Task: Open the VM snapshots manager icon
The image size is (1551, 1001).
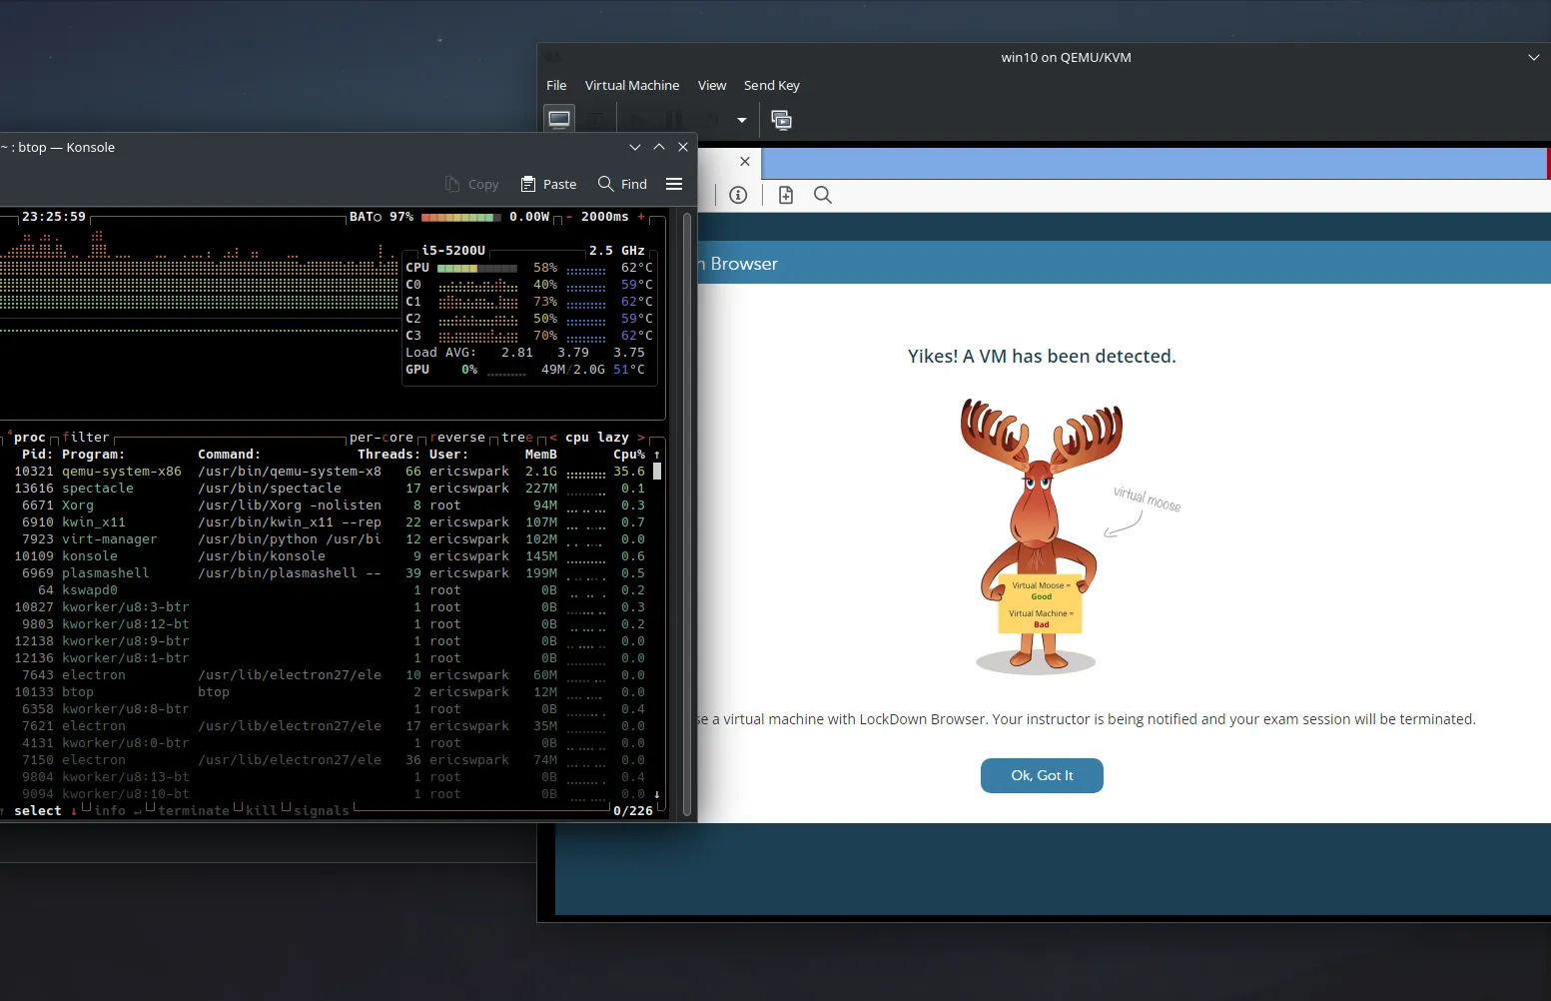Action: click(x=781, y=120)
